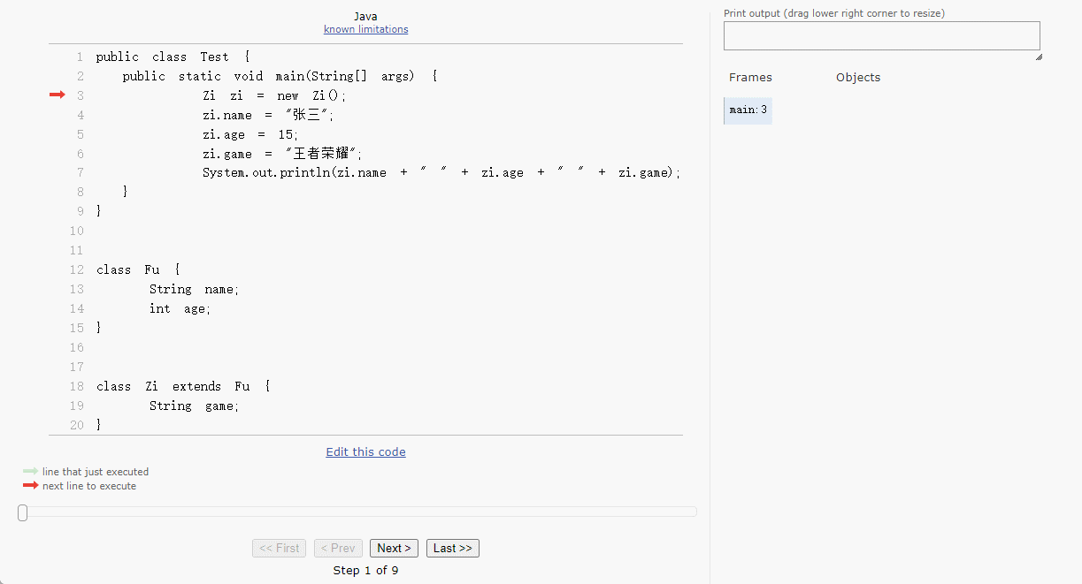The height and width of the screenshot is (584, 1082).
Task: Open the Edit this code link
Action: 365,451
